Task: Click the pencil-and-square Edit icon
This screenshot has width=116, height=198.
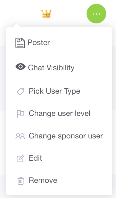Action: 21,158
